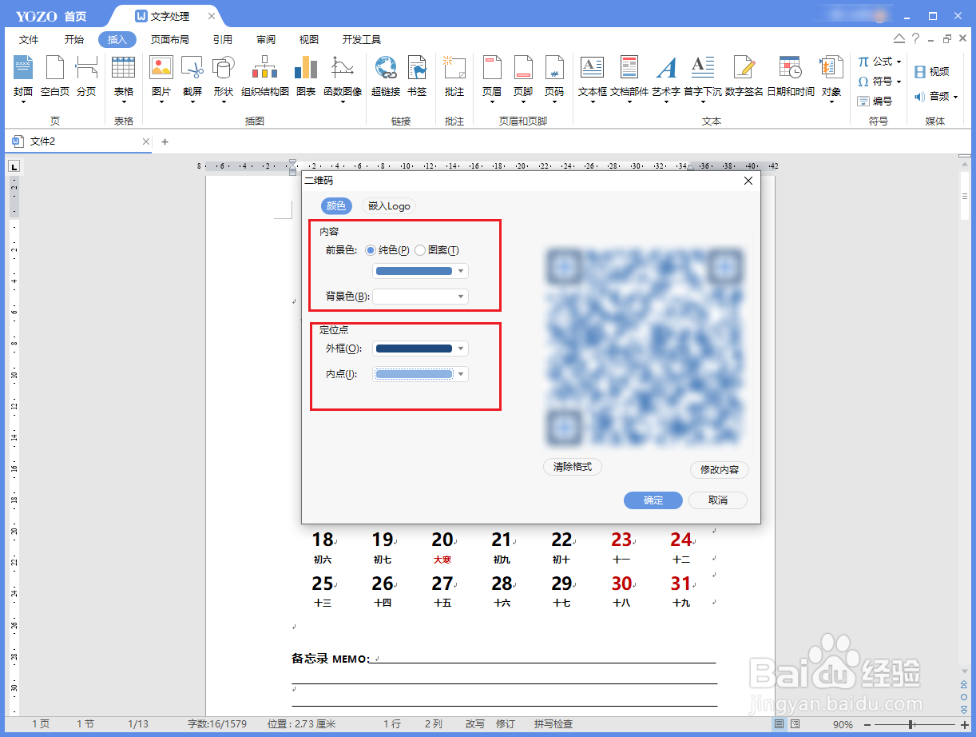Open the header (页眉) options
Viewport: 976px width, 737px height.
point(492,78)
